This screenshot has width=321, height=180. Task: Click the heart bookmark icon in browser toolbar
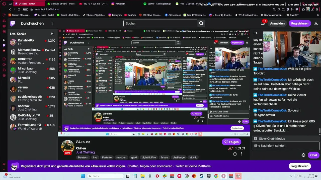tap(297, 9)
